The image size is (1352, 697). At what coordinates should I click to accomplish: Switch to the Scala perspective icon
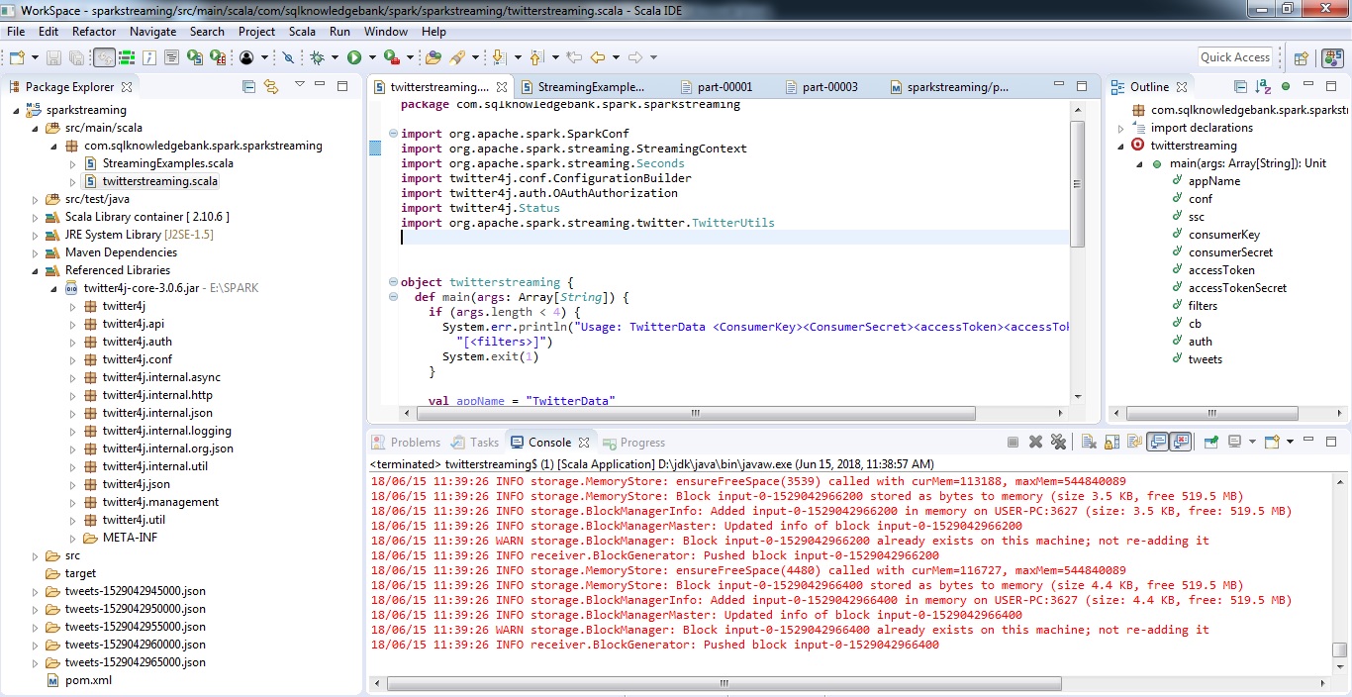(1331, 57)
